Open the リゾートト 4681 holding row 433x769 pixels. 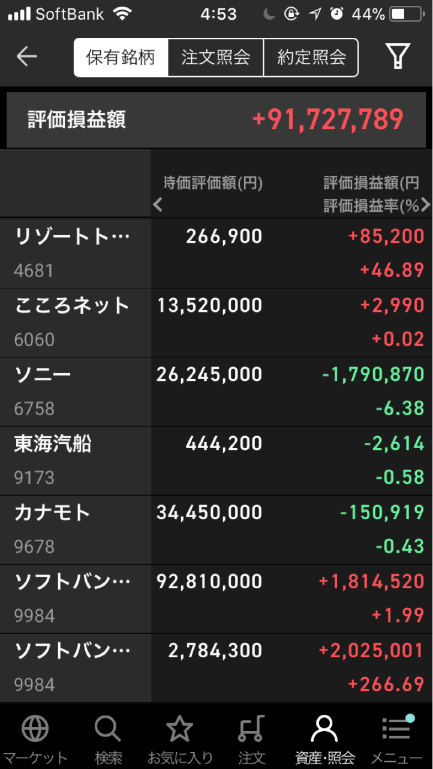(217, 254)
